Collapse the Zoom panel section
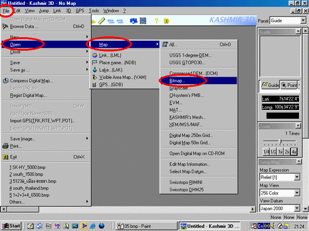The width and height of the screenshot is (309, 231). 298,125
